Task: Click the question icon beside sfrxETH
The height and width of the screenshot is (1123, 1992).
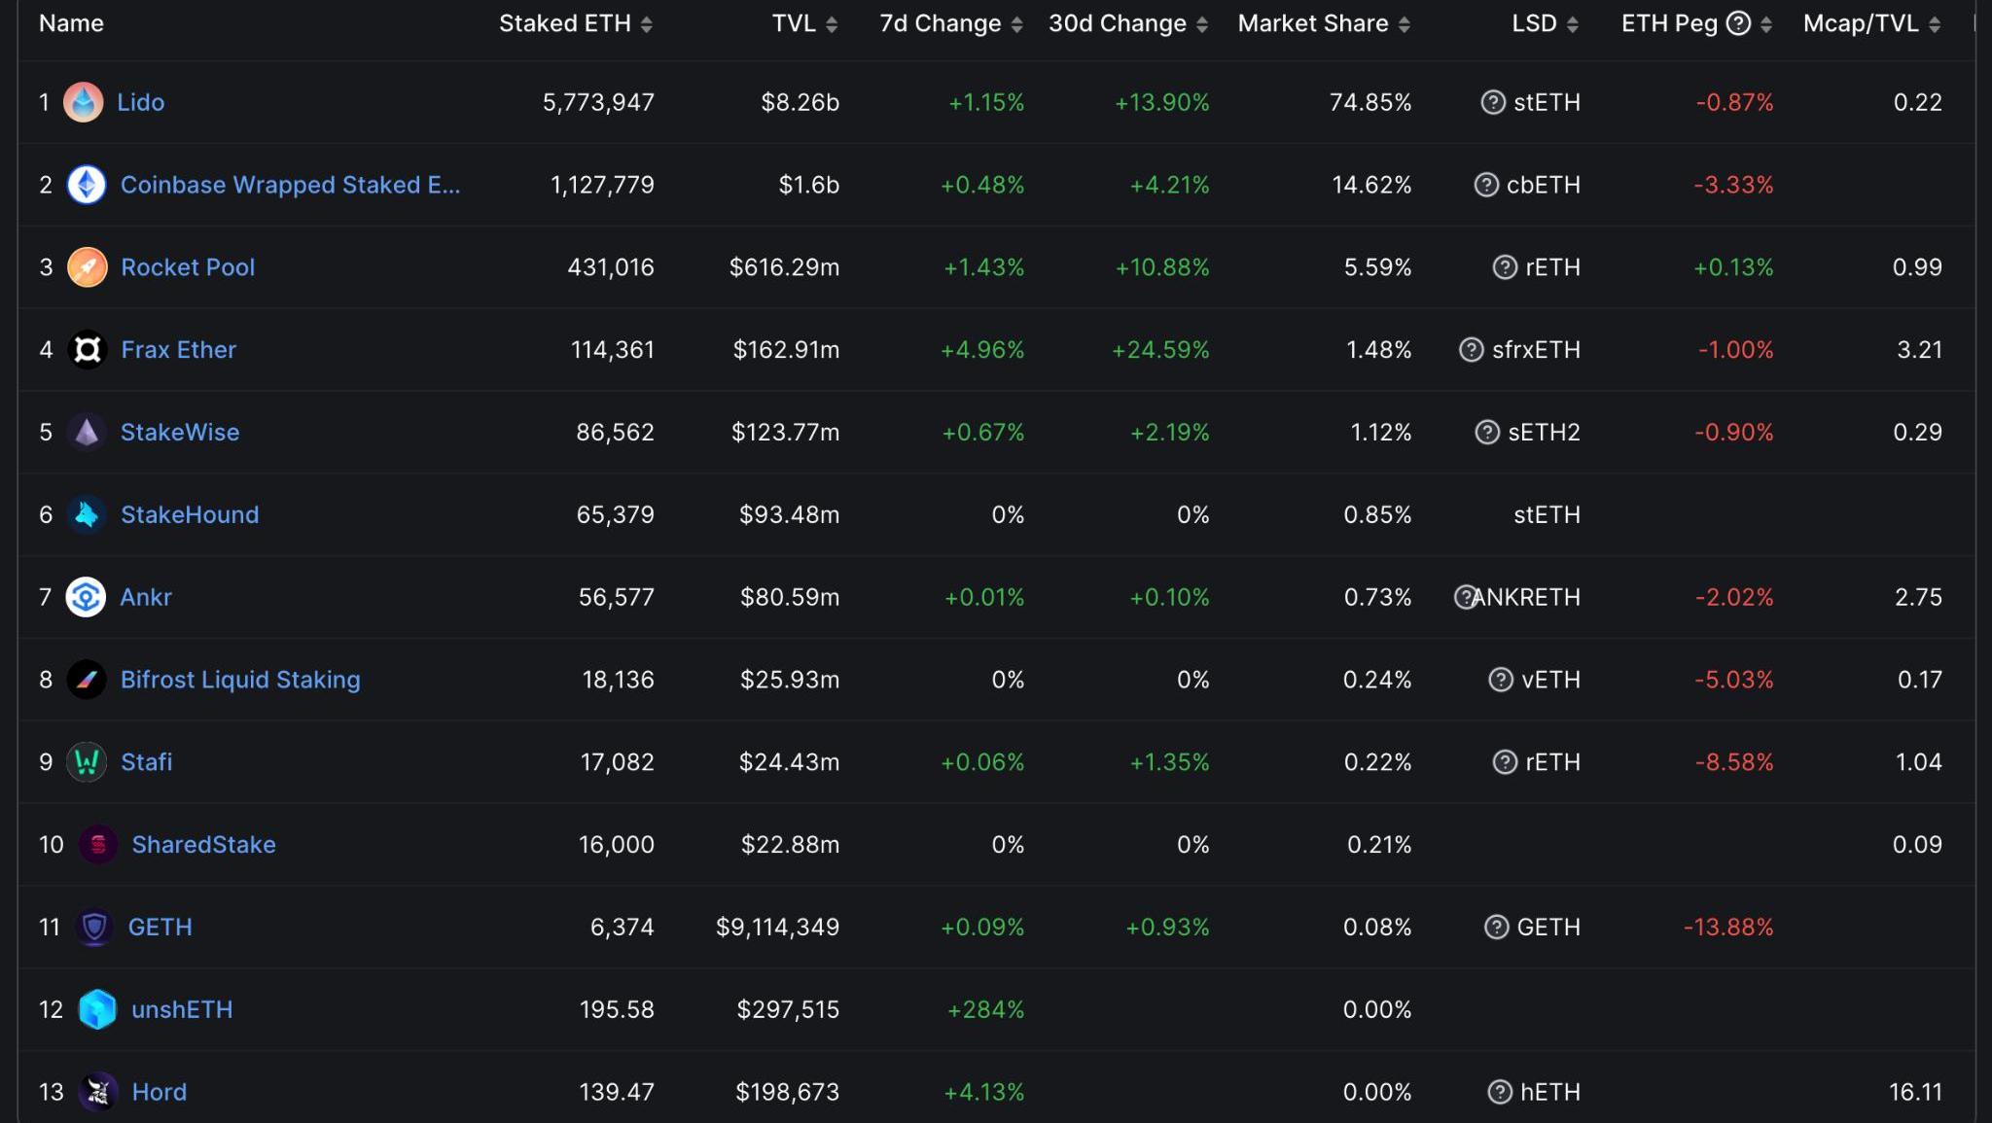Action: click(x=1472, y=350)
